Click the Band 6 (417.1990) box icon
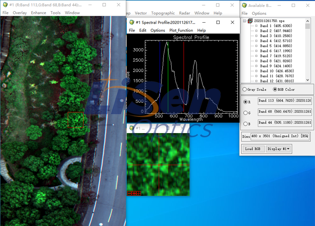 (256, 51)
